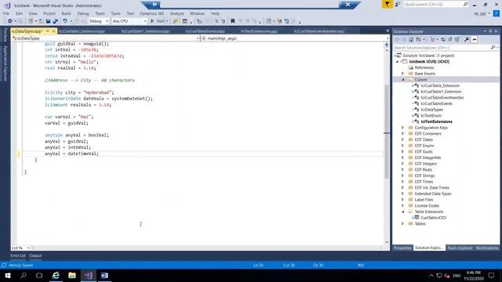Open the File menu
502x282 pixels.
(x=6, y=14)
